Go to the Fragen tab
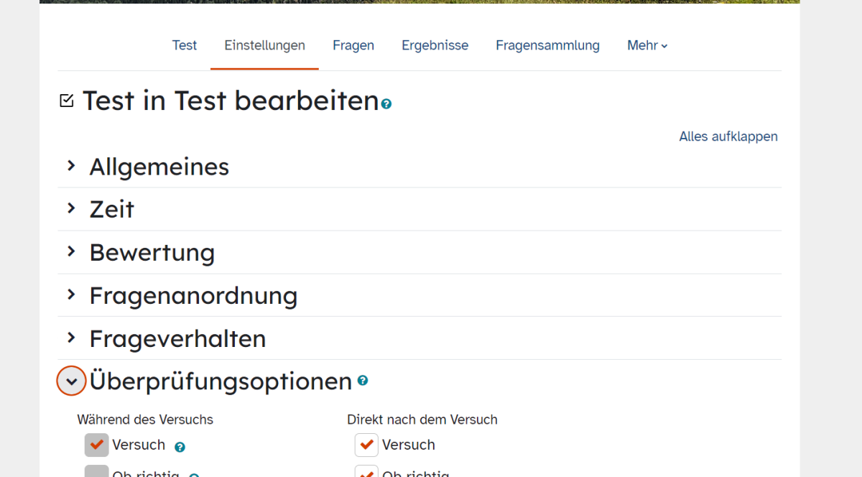This screenshot has width=862, height=477. click(353, 45)
